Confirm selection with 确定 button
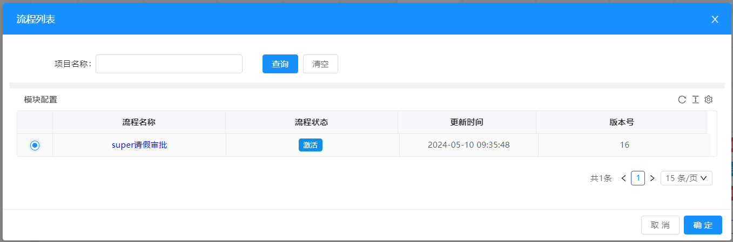Screen dimensions: 733x242 click(703, 225)
